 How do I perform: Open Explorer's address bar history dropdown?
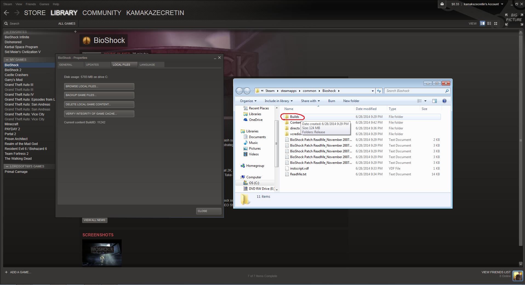[373, 91]
